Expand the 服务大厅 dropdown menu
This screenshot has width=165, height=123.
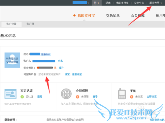(155, 3)
